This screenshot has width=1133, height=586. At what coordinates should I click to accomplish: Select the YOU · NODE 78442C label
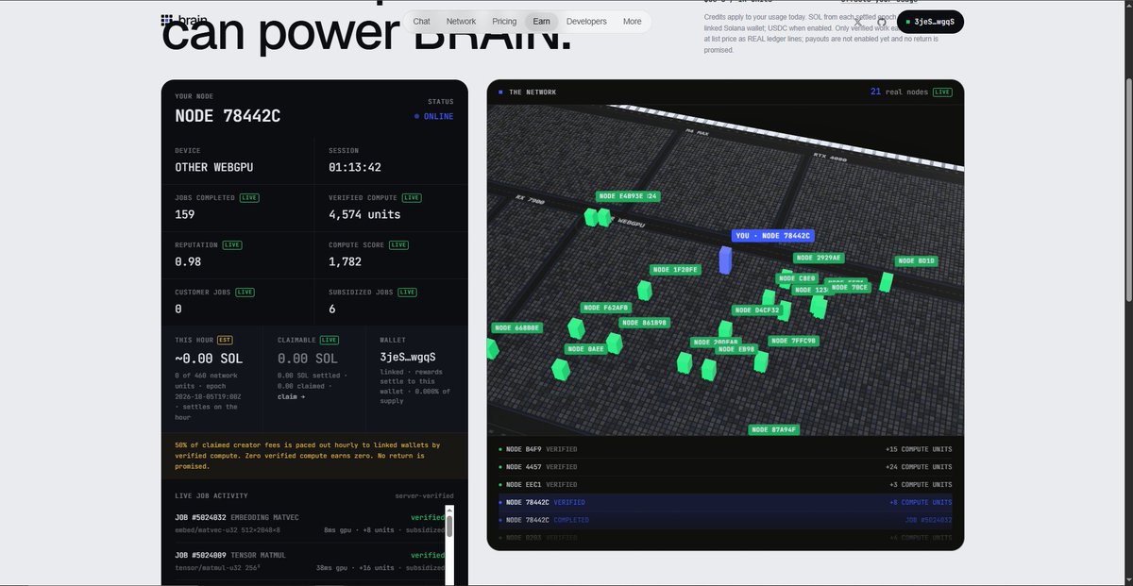[773, 236]
